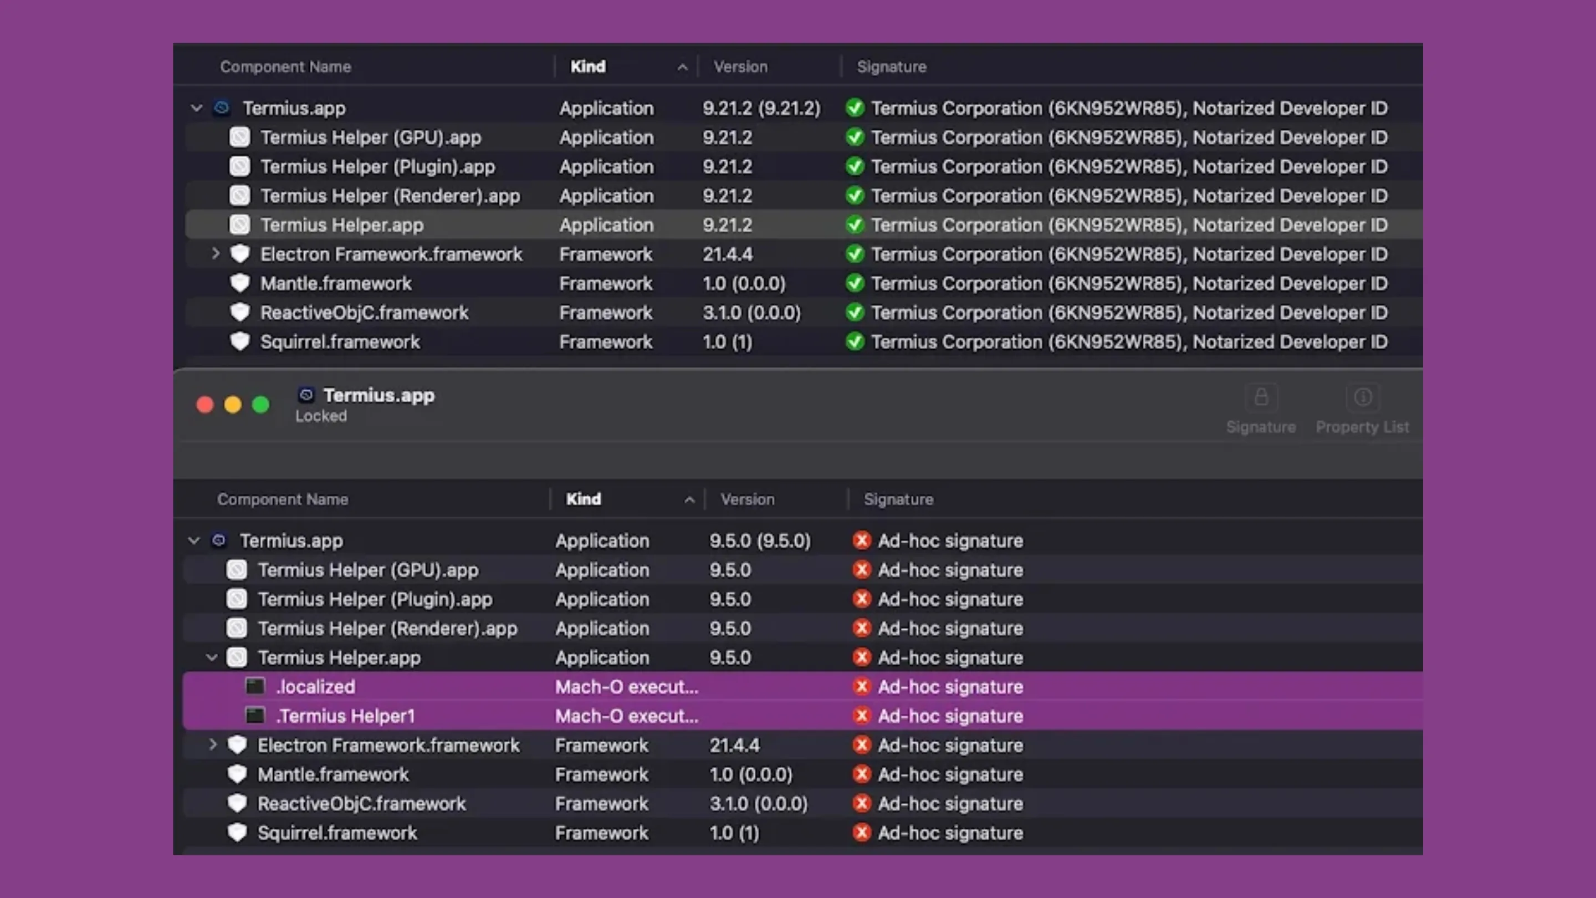Click lower window green zoom button

click(x=261, y=405)
